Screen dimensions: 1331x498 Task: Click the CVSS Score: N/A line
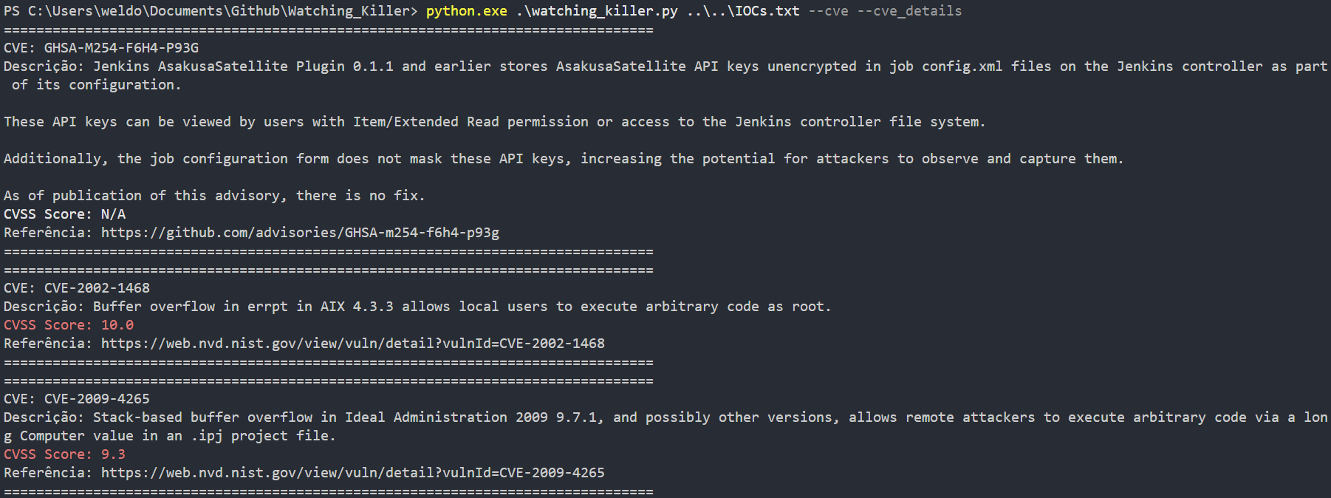tap(65, 214)
